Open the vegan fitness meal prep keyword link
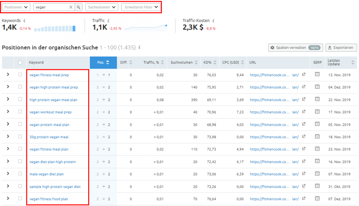Viewport: 359px width, 206px height. tap(49, 75)
